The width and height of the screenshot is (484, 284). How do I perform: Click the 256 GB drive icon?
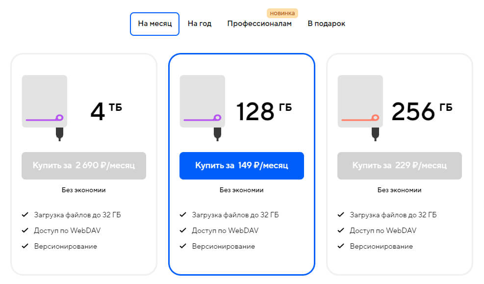[x=360, y=102]
